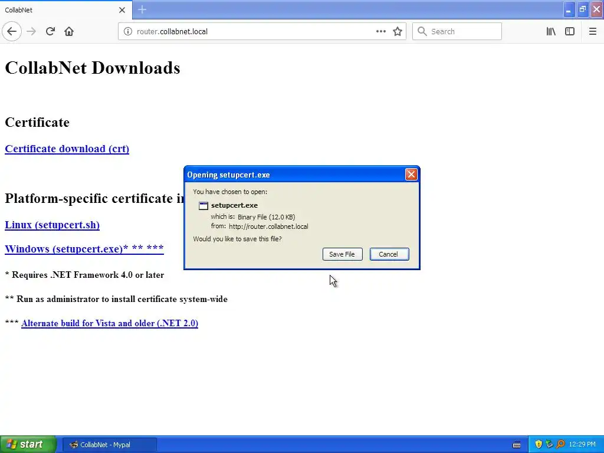Open the browser home page

[69, 31]
